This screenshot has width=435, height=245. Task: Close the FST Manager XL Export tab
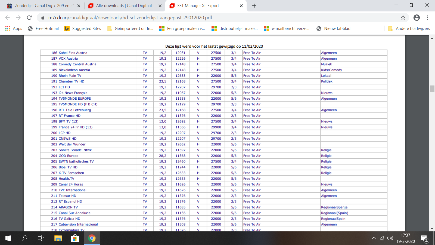[241, 6]
